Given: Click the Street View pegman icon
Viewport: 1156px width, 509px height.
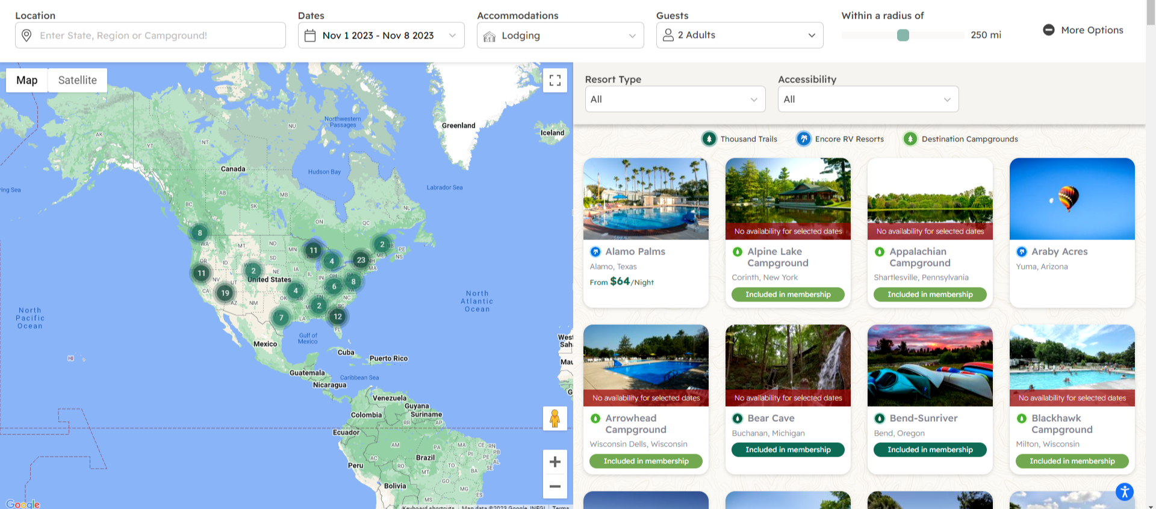Looking at the screenshot, I should [555, 418].
